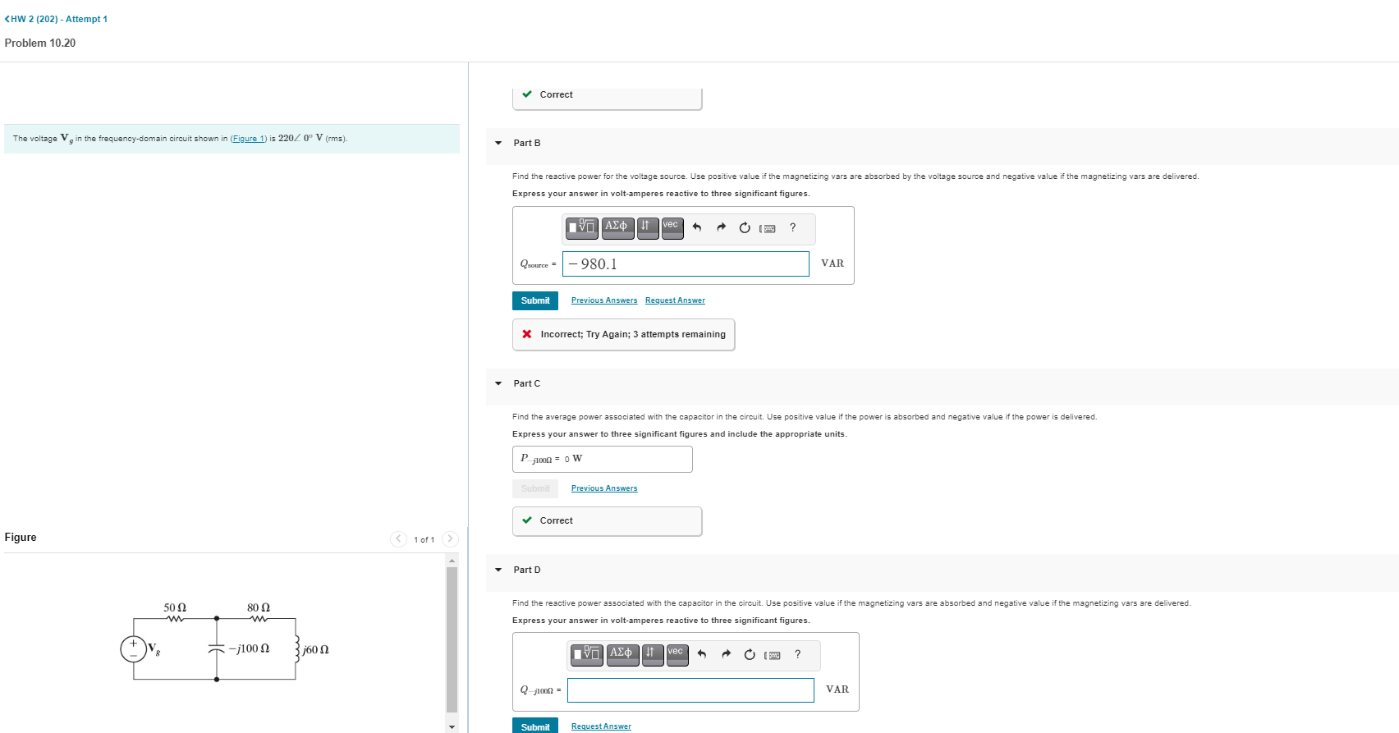Submit the Part D answer
This screenshot has width=1399, height=733.
coord(535,726)
